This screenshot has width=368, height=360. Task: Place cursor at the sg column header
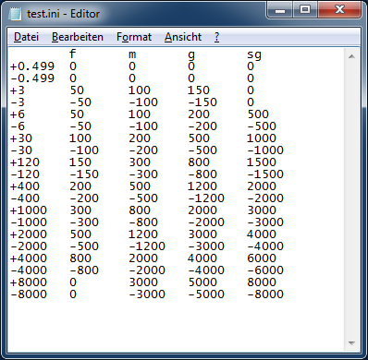(254, 54)
